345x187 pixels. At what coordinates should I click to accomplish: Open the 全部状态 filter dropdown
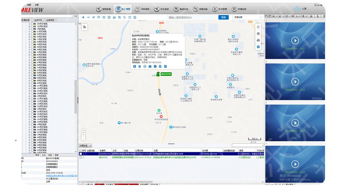tap(39, 20)
